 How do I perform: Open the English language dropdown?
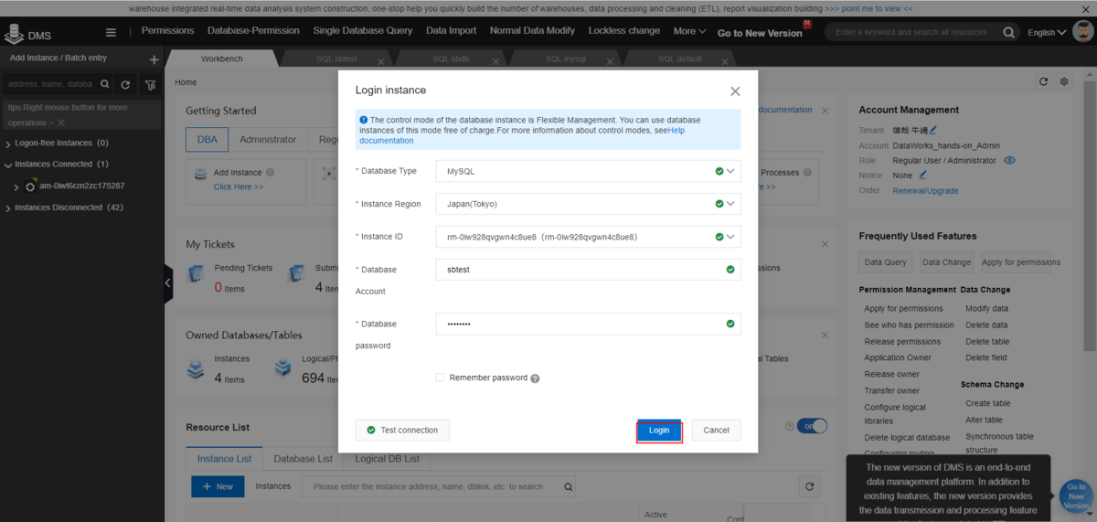[x=1047, y=32]
